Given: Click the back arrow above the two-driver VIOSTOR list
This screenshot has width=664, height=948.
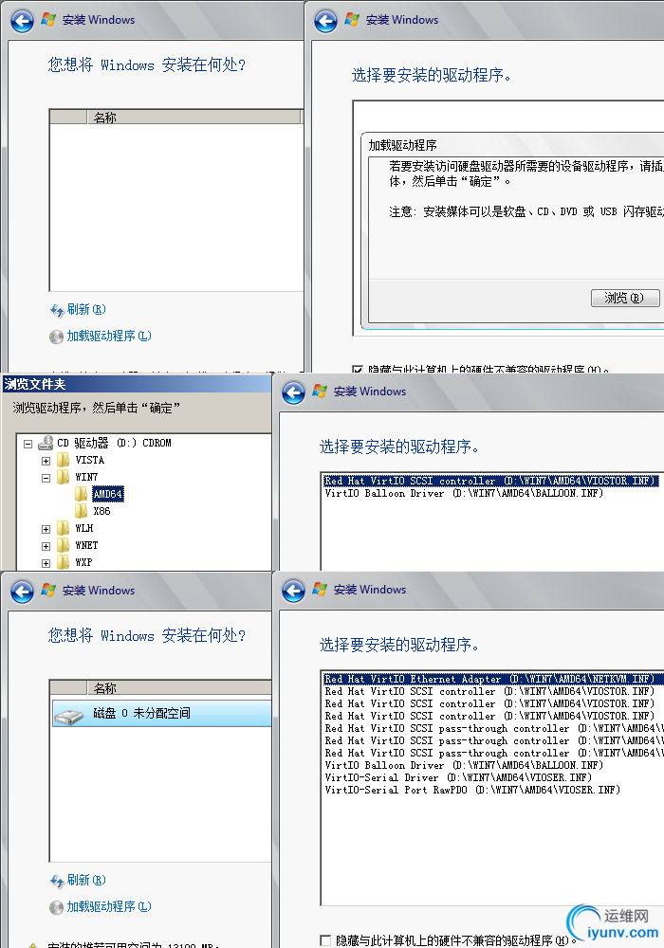Looking at the screenshot, I should pyautogui.click(x=294, y=392).
